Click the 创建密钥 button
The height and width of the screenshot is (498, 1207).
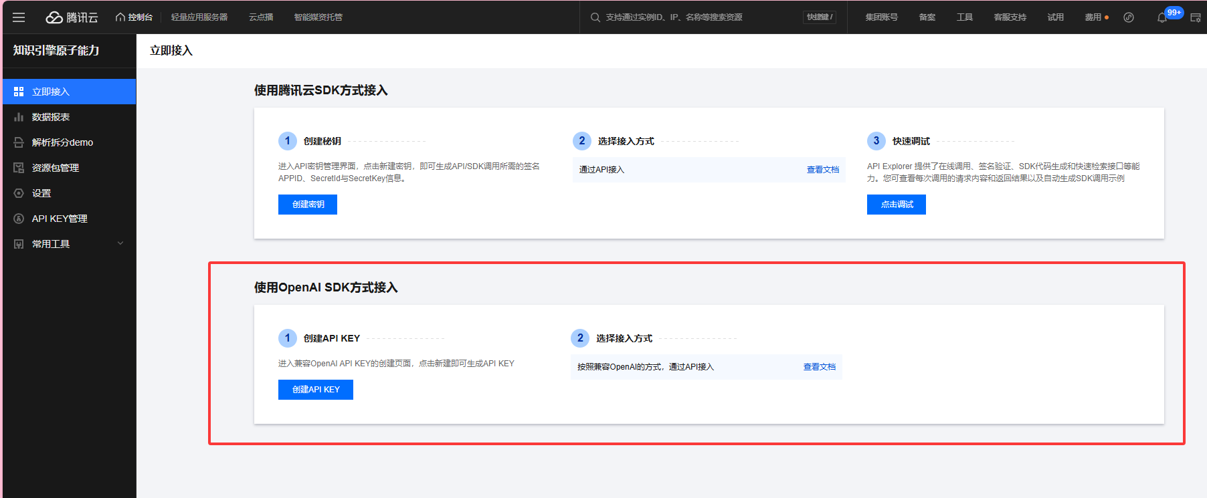point(308,205)
